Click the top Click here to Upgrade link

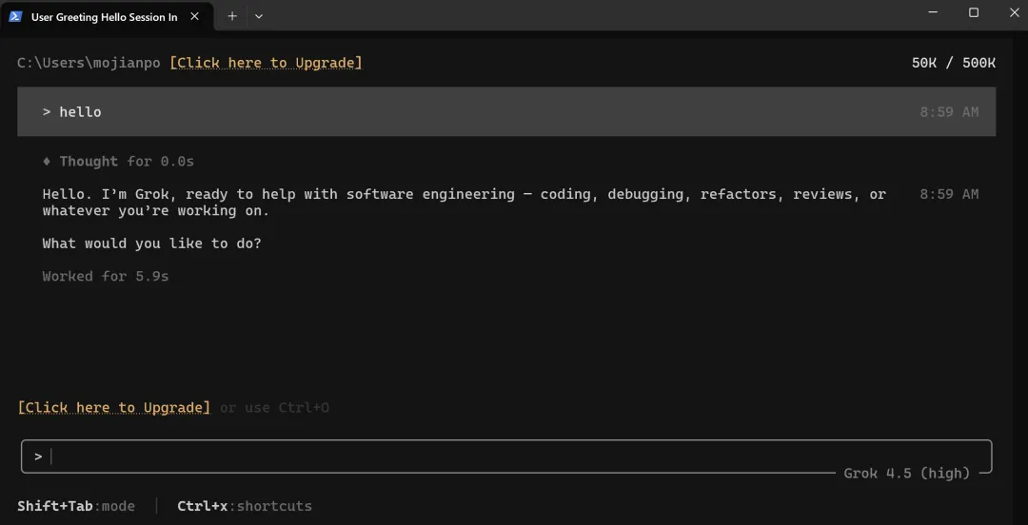[266, 63]
